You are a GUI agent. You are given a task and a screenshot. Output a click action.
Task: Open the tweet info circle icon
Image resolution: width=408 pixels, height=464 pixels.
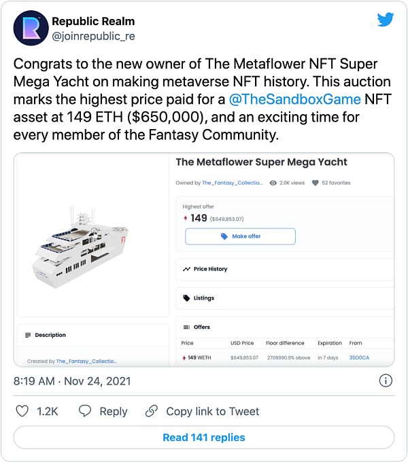pos(386,380)
